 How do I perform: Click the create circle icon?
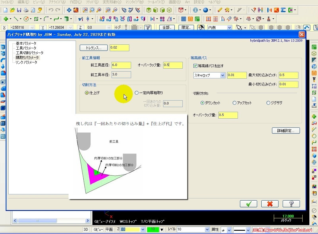[26, 19]
